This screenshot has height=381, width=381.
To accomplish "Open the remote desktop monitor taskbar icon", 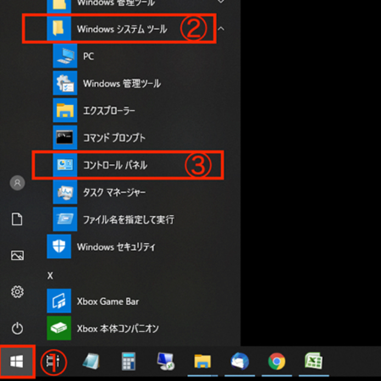I will [166, 361].
